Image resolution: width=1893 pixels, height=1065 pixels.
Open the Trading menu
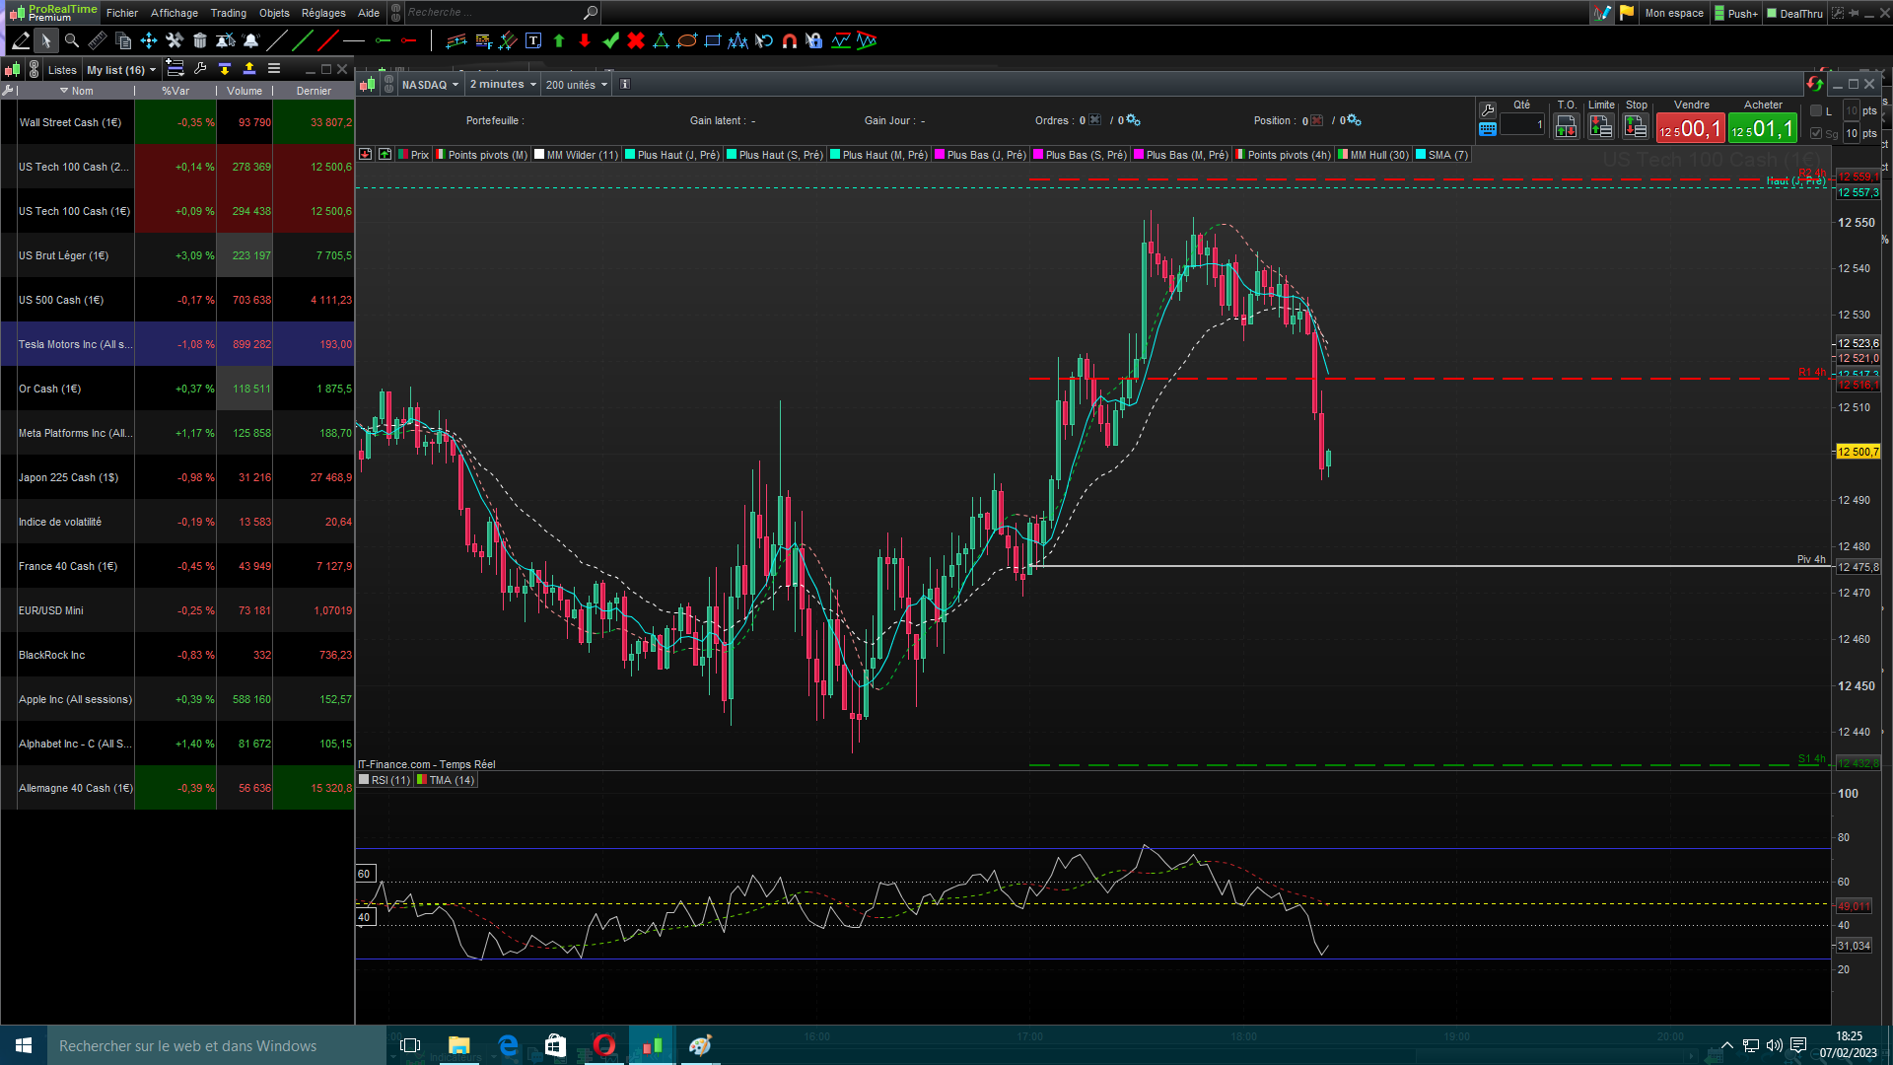[228, 13]
